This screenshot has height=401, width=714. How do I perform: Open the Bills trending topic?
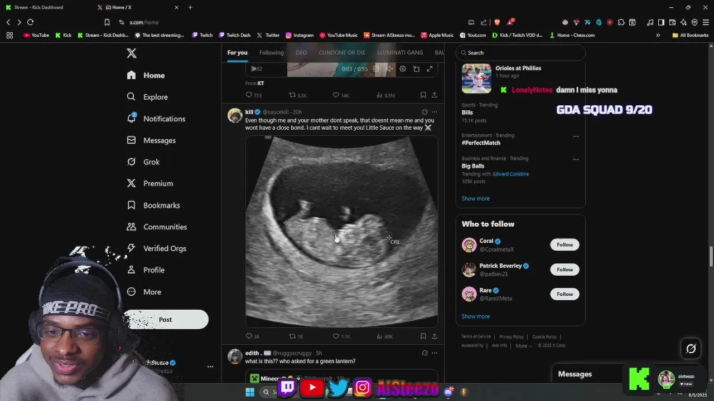467,113
